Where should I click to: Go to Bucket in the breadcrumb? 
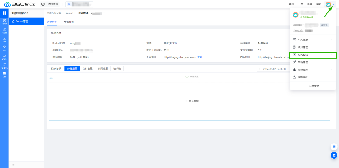69,13
